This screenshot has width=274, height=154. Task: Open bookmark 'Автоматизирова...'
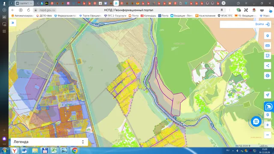(22, 16)
